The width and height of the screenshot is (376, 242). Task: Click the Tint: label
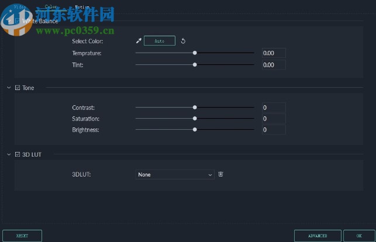[x=77, y=65]
